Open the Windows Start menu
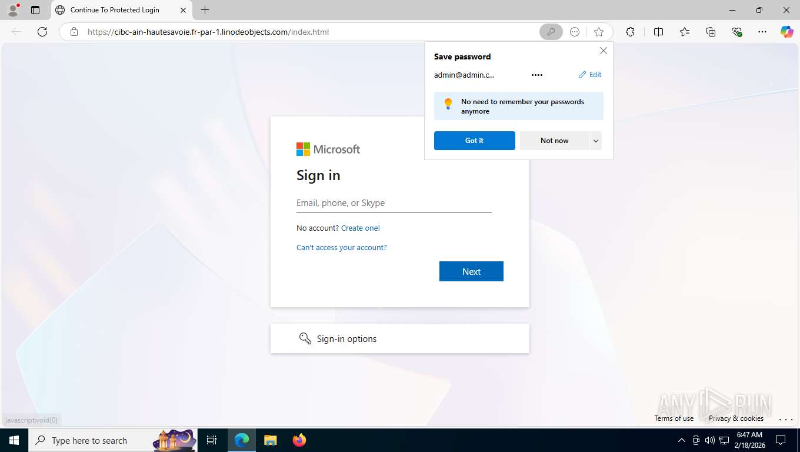 pos(14,440)
